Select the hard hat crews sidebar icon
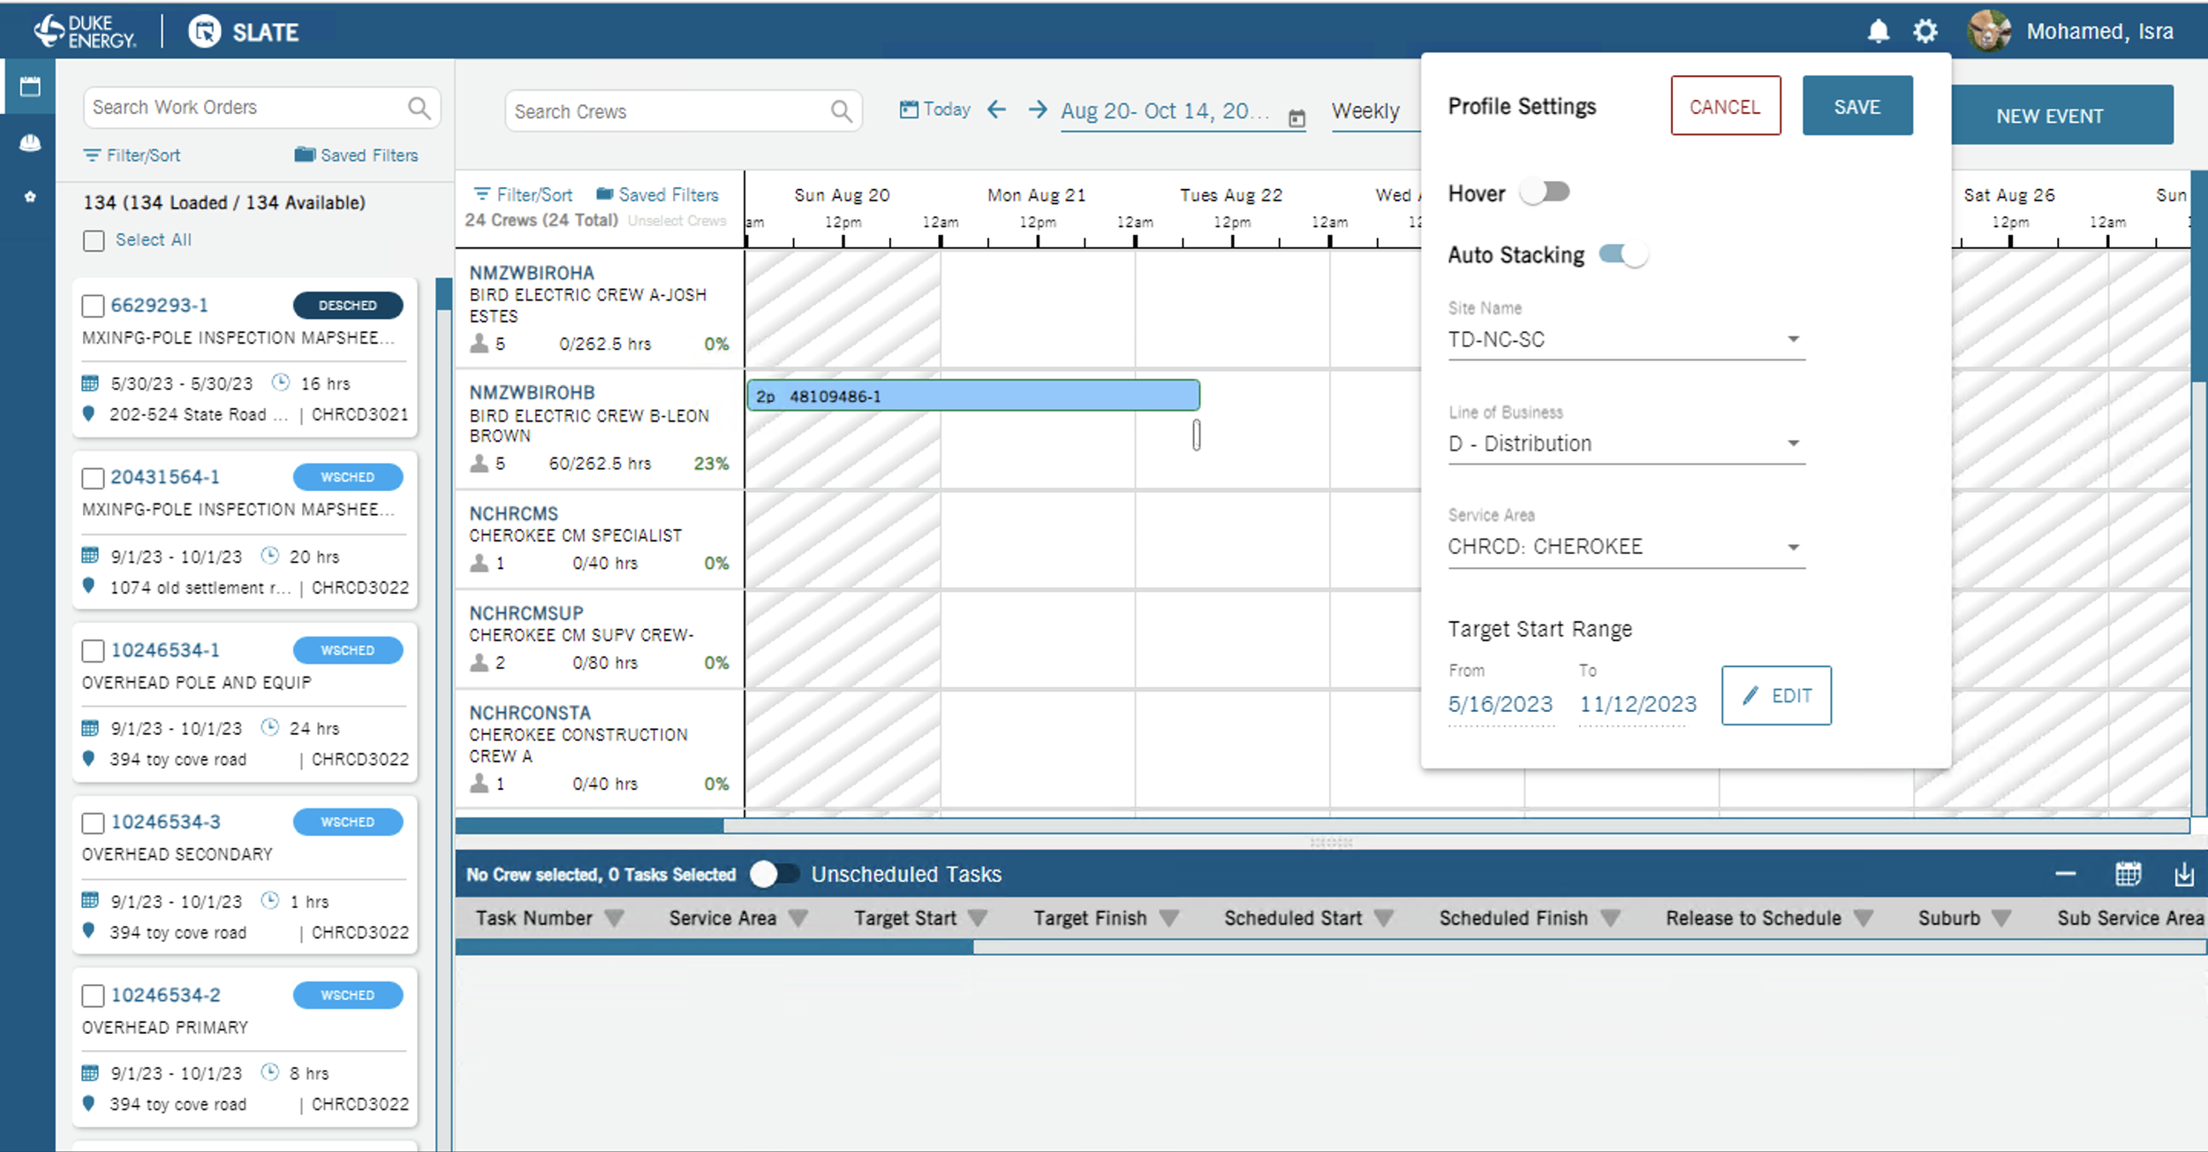Image resolution: width=2208 pixels, height=1152 pixels. (x=30, y=142)
